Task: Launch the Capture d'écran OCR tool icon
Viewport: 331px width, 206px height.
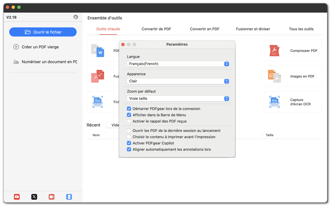Action: pyautogui.click(x=274, y=102)
